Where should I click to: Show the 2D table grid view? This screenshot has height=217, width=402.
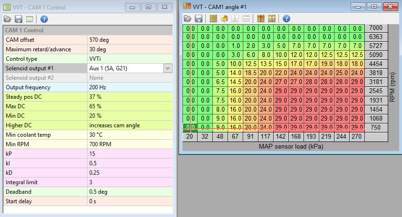coord(213,19)
